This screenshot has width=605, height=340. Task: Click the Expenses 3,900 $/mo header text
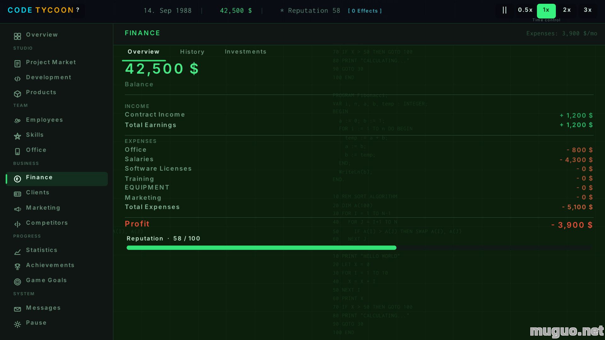[562, 34]
